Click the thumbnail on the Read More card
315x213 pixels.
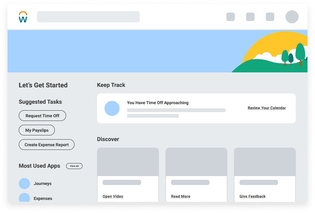pyautogui.click(x=196, y=162)
